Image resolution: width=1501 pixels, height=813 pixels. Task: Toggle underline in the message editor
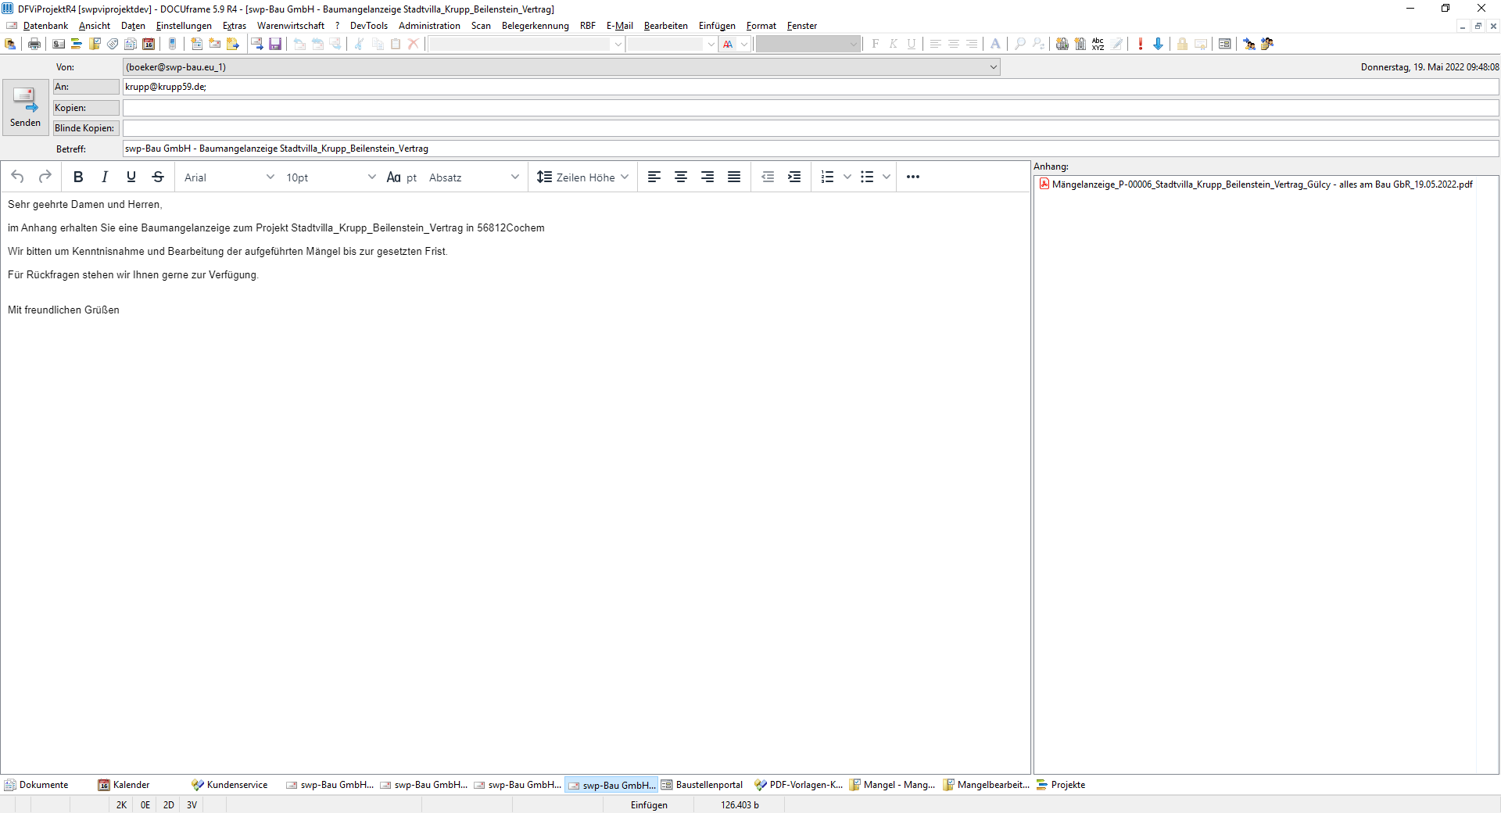[131, 177]
